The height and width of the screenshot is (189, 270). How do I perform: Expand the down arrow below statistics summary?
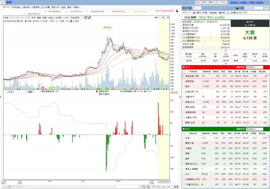(225, 50)
